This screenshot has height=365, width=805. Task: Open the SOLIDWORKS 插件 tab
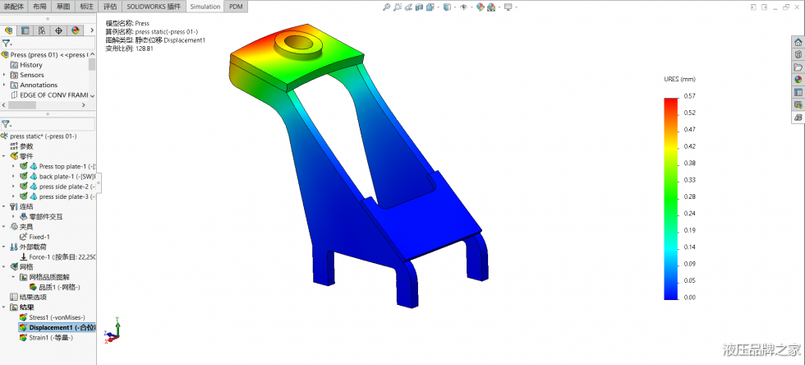154,7
